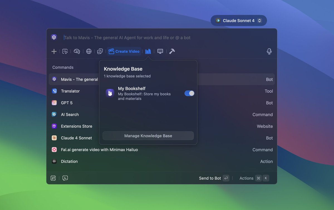334x210 pixels.
Task: Choose GPT 5 bot from commands
Action: (x=67, y=103)
